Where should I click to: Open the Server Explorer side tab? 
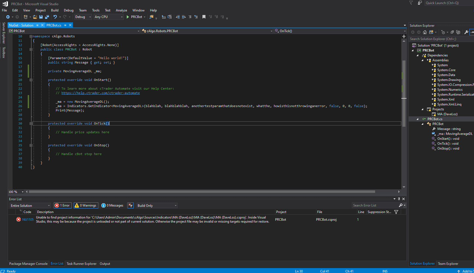[x=4, y=33]
